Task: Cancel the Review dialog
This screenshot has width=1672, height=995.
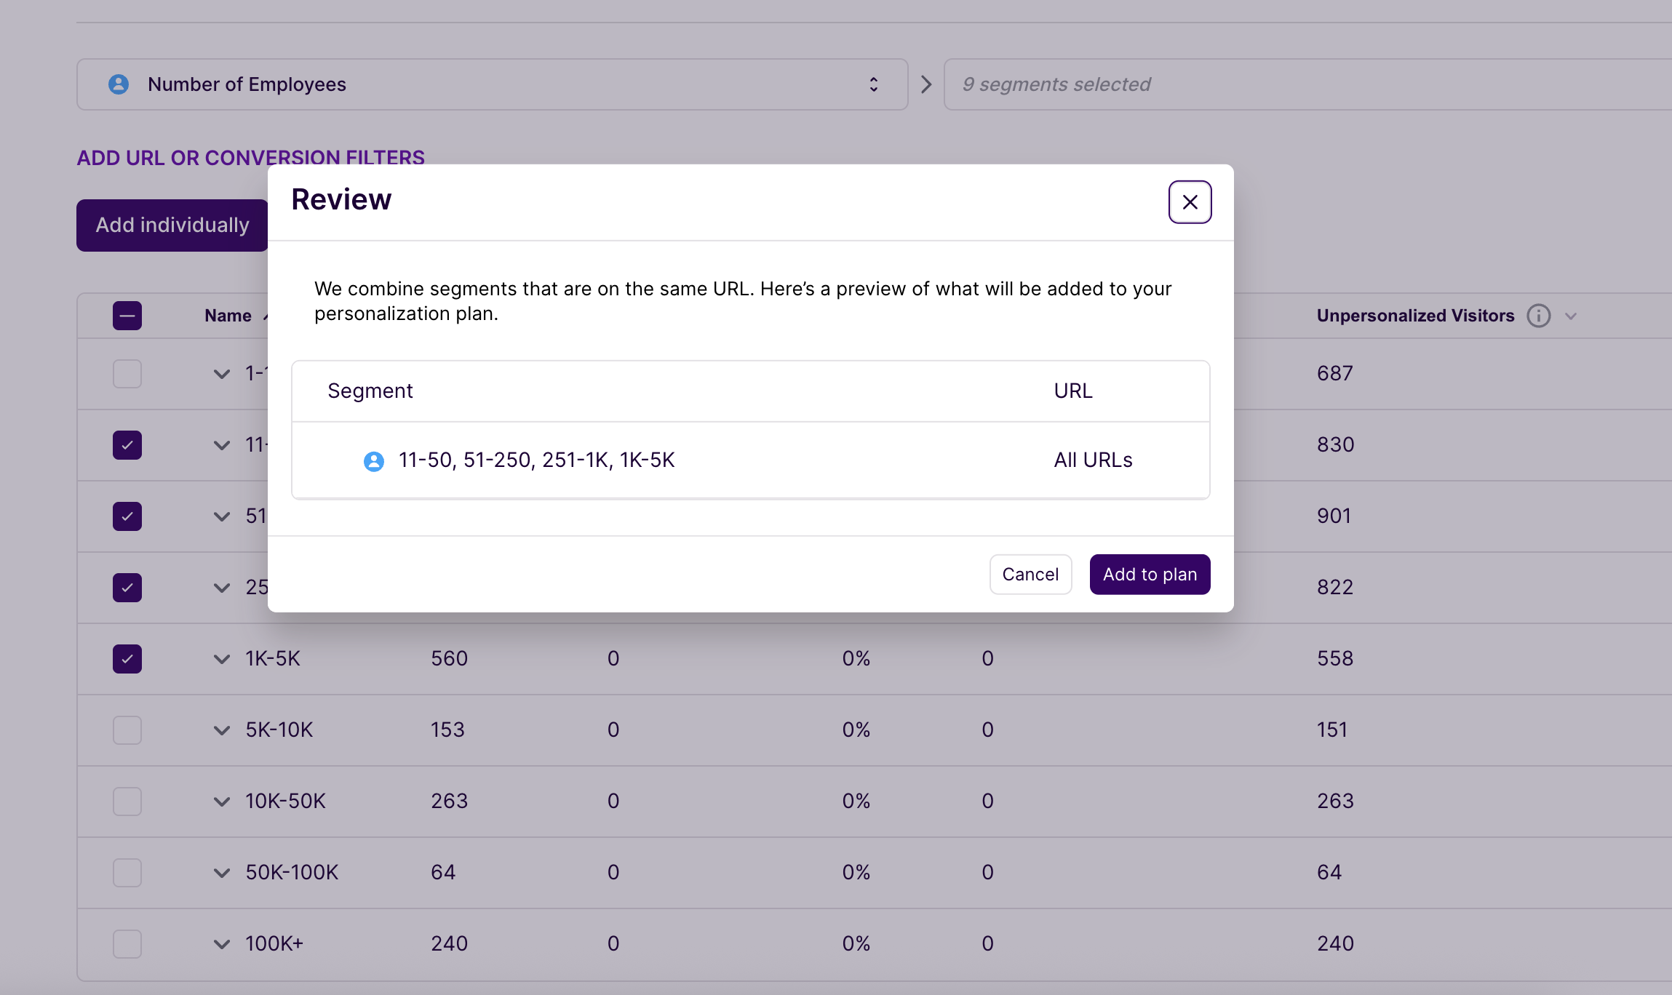Action: pyautogui.click(x=1030, y=575)
